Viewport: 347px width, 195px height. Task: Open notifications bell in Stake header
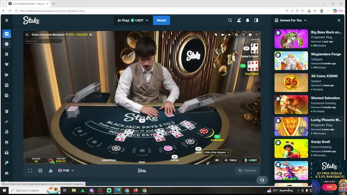coord(247,20)
